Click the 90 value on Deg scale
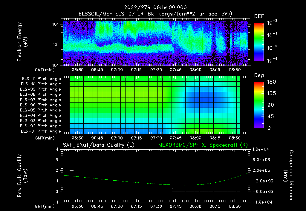The image size is (306, 211). [x=270, y=105]
